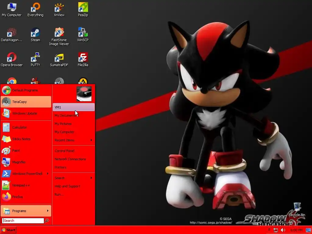The height and width of the screenshot is (234, 312).
Task: Open My Documents from Start menu
Action: click(74, 115)
